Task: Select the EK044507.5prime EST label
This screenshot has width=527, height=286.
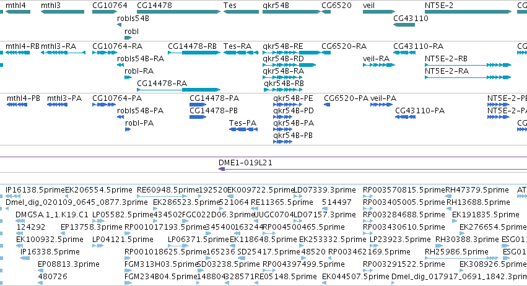Action: pyautogui.click(x=355, y=277)
